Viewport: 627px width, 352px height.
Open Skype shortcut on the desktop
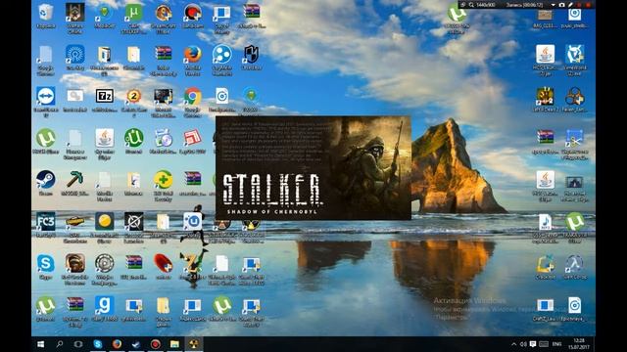click(x=46, y=263)
